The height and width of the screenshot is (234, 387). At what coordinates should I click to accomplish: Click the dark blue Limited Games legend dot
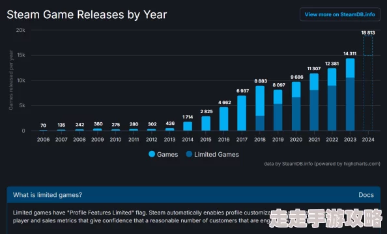[189, 154]
